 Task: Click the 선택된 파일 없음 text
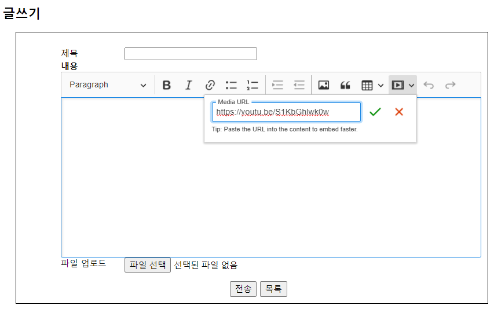(x=206, y=265)
